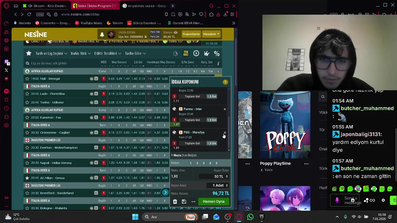Favorite the Mali - Senegal match star
Viewport: 397px width, 223px height.
pyautogui.click(x=27, y=79)
